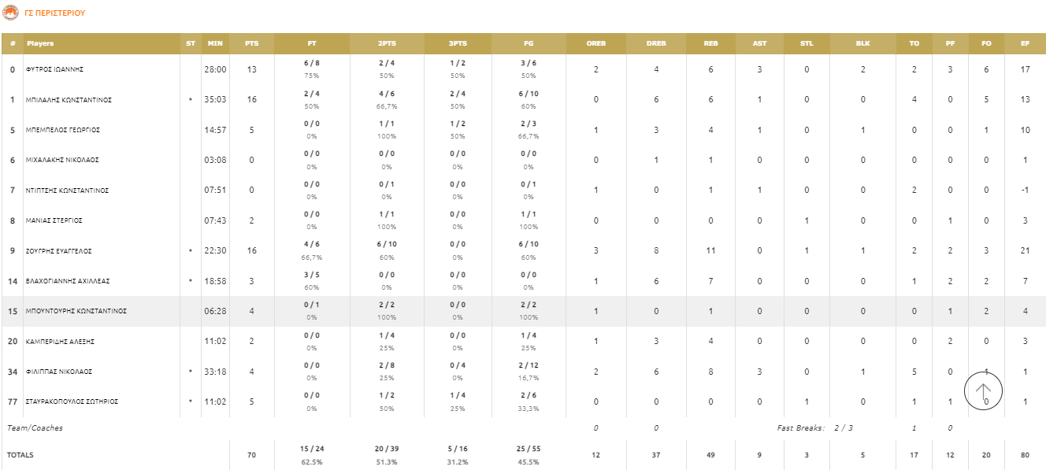
Task: Click the Players column header
Action: [x=40, y=43]
